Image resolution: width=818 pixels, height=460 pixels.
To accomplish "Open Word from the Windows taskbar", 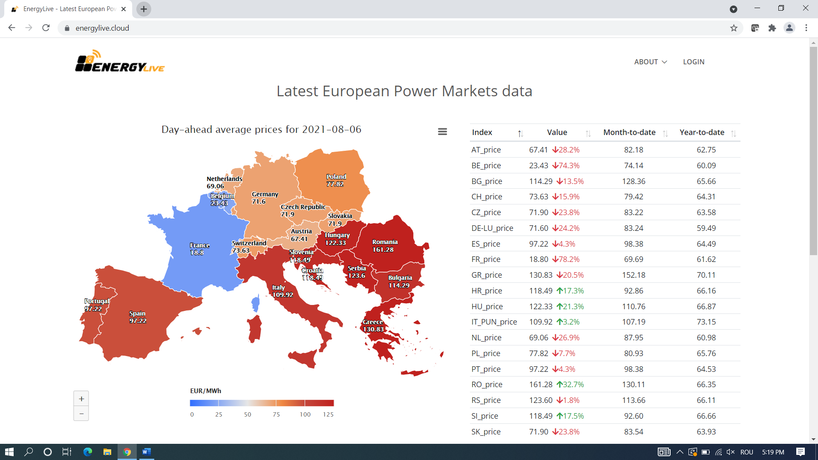I will click(146, 452).
